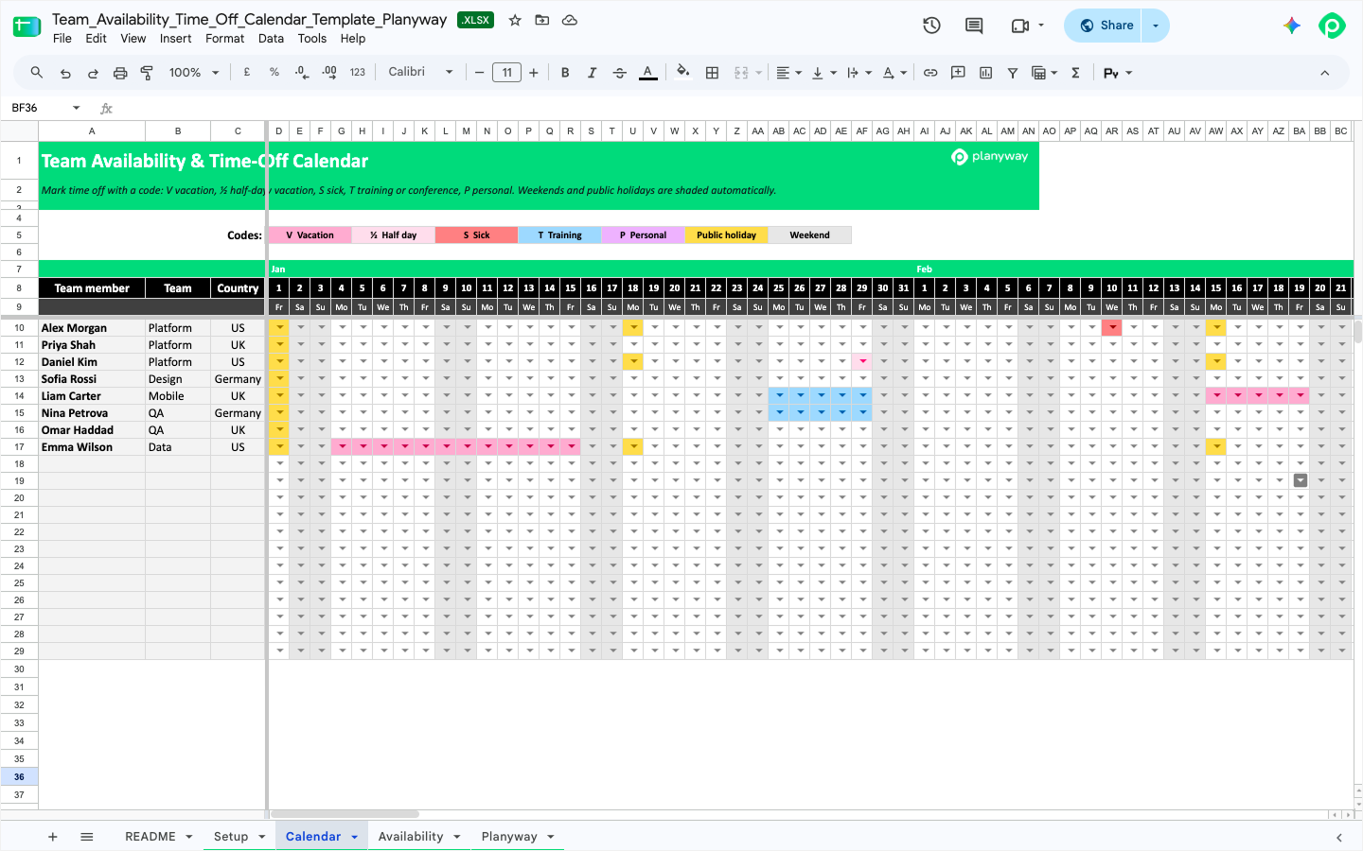The image size is (1363, 851).
Task: Open the Data menu
Action: (x=271, y=39)
